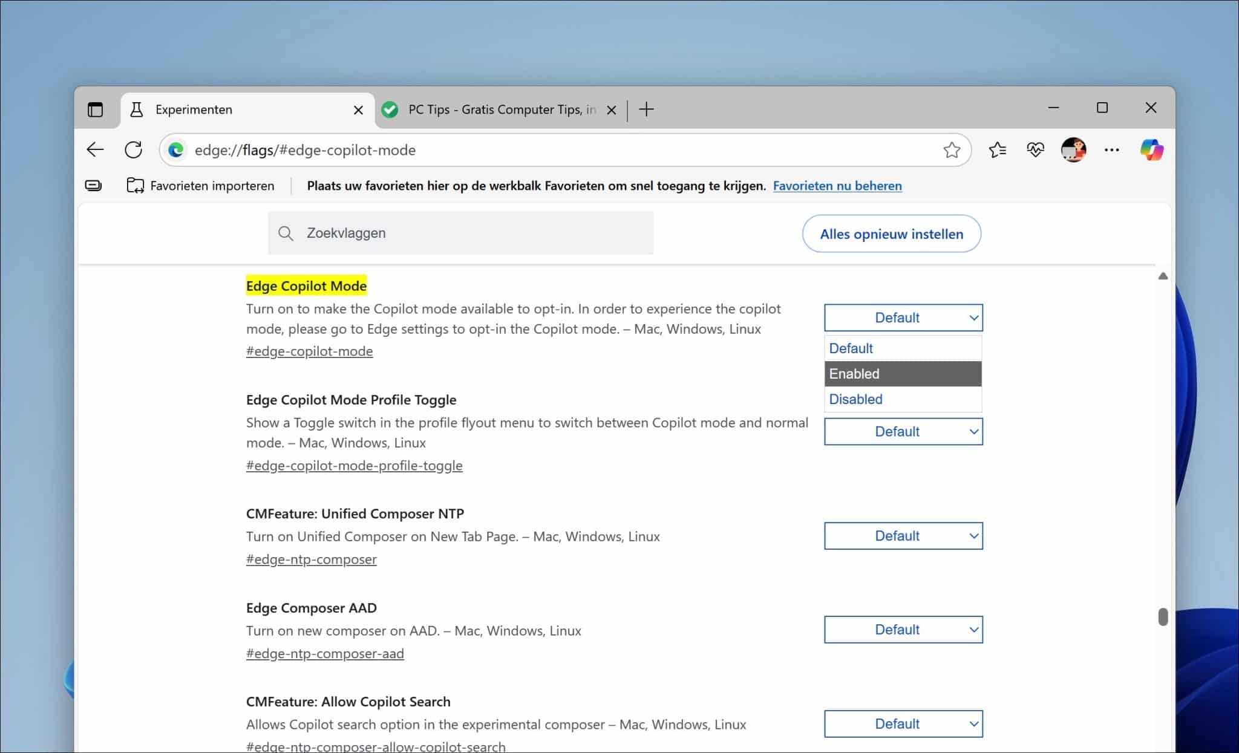
Task: Open Copilot from the toolbar icon
Action: point(1151,149)
